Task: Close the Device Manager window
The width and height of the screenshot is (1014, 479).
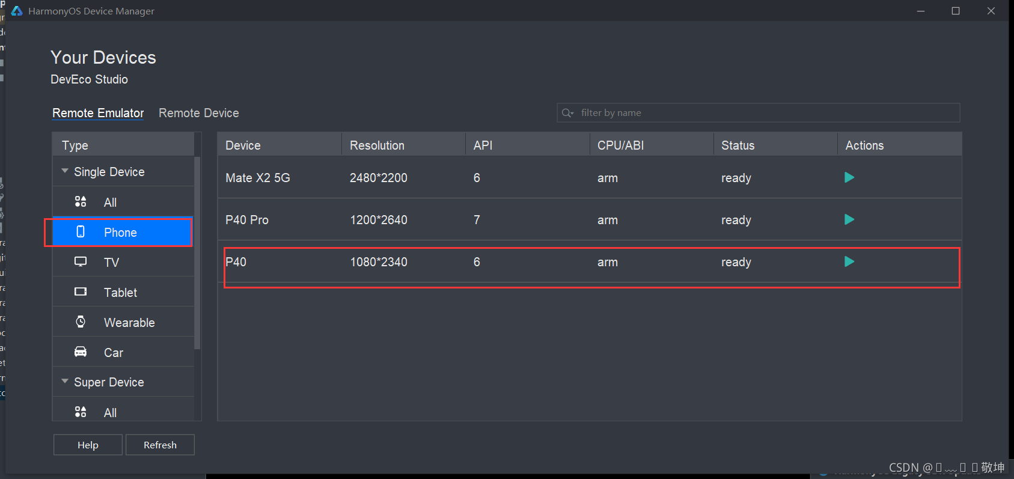Action: pyautogui.click(x=991, y=11)
